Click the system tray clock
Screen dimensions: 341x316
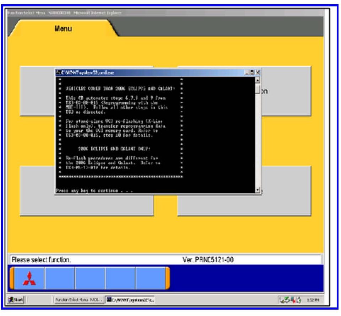point(313,300)
